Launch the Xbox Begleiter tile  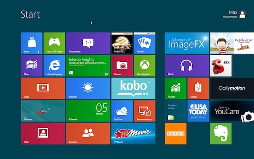point(145,66)
